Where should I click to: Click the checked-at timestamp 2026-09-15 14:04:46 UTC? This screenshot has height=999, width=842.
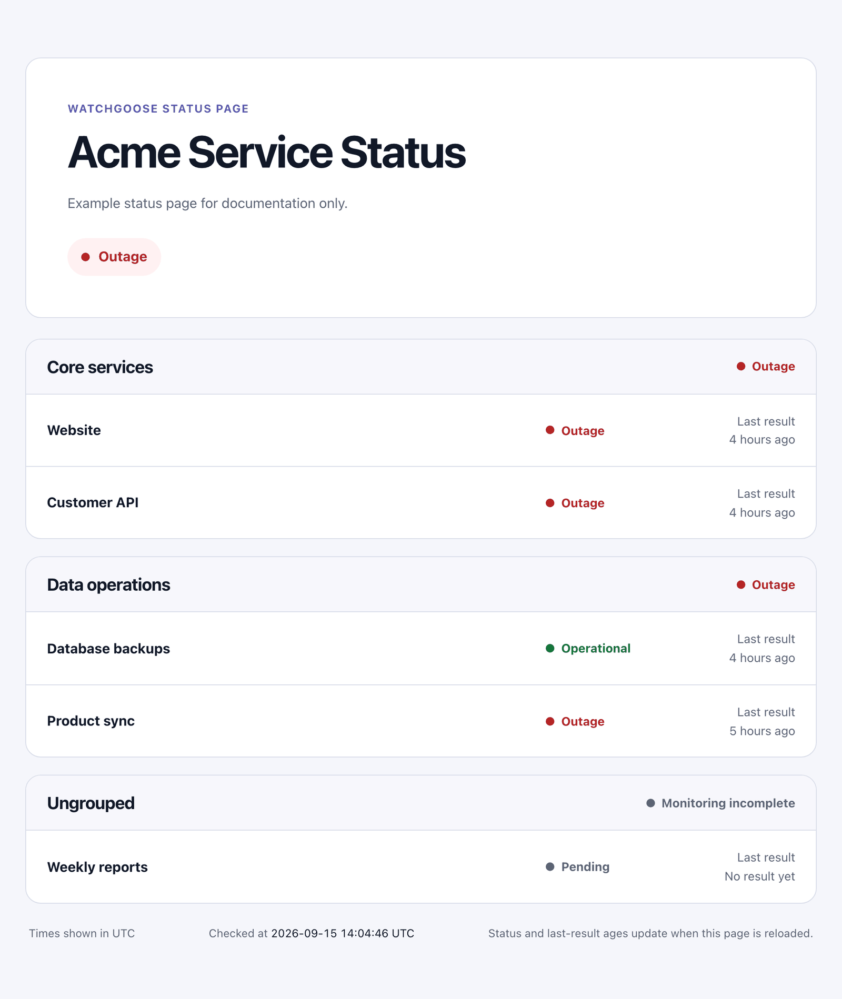point(343,933)
